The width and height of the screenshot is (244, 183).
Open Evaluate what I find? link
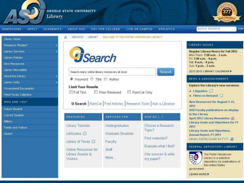click(160, 146)
